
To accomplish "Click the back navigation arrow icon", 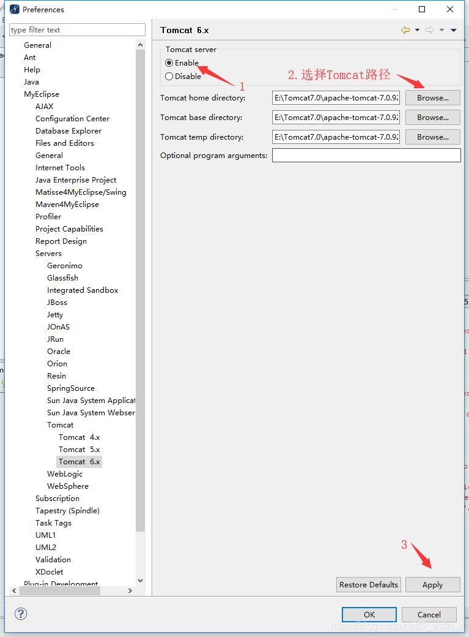I will 405,30.
